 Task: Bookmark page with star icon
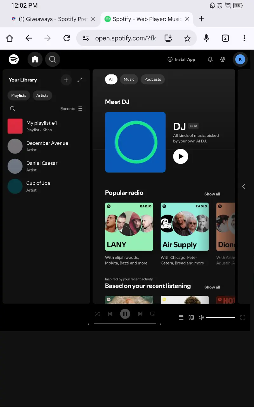click(187, 38)
